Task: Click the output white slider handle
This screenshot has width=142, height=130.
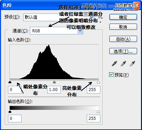Action: [x=98, y=112]
